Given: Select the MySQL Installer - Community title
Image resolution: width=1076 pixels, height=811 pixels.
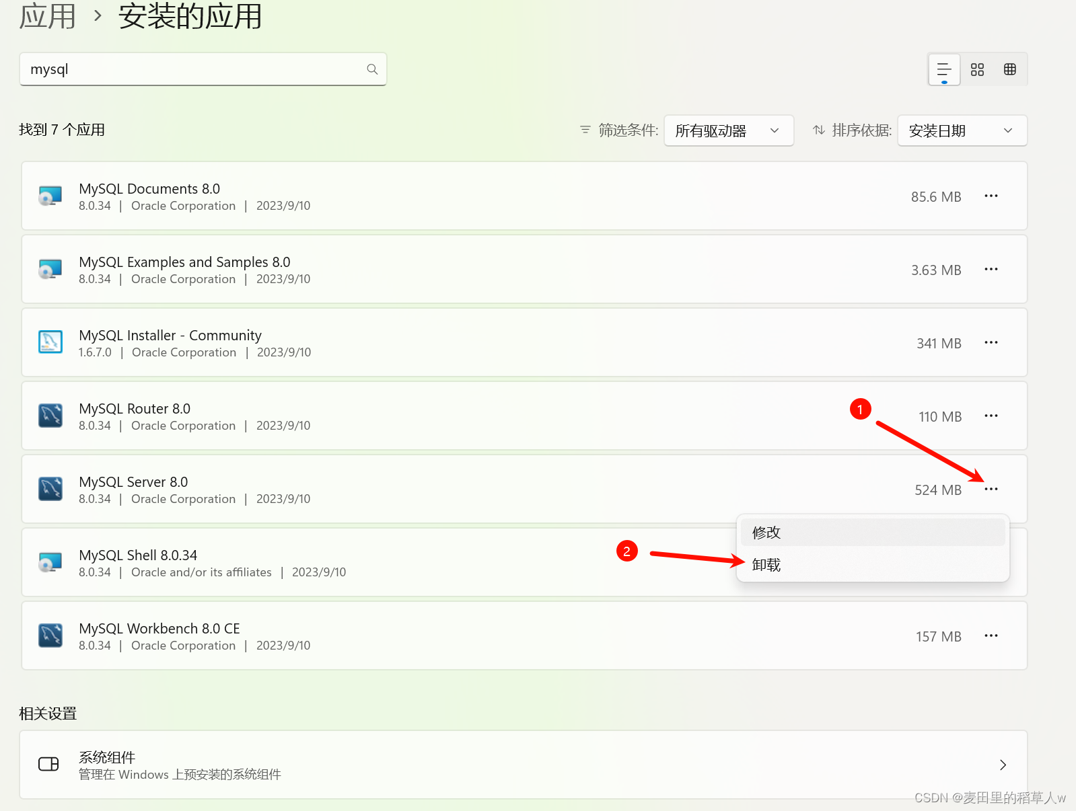Looking at the screenshot, I should [170, 336].
